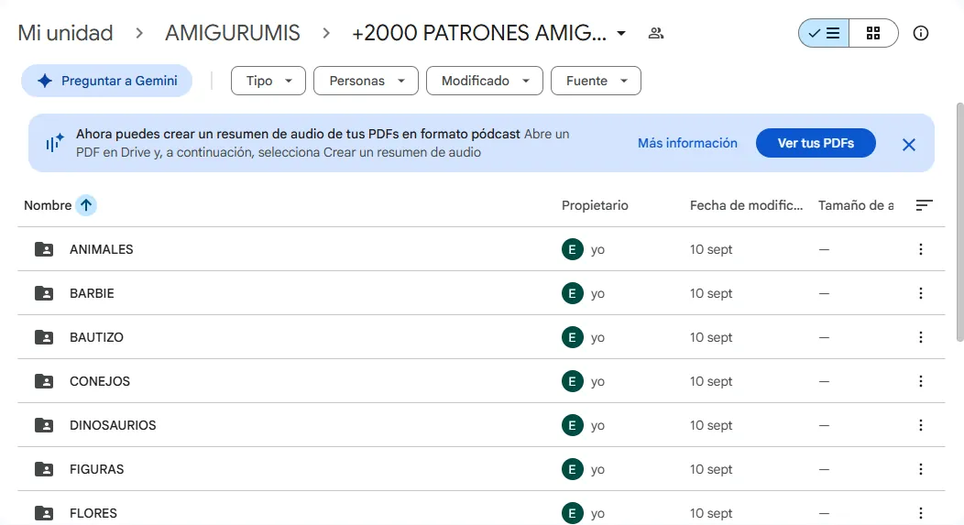Select the DINOSAURIOS folder name
The width and height of the screenshot is (964, 525).
coord(113,425)
